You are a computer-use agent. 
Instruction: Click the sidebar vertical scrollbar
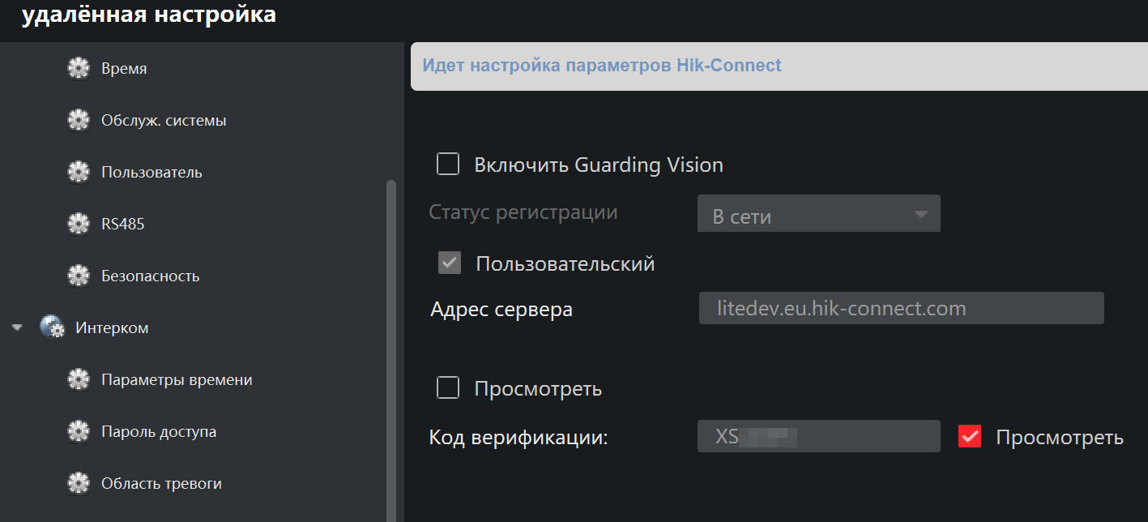(391, 349)
